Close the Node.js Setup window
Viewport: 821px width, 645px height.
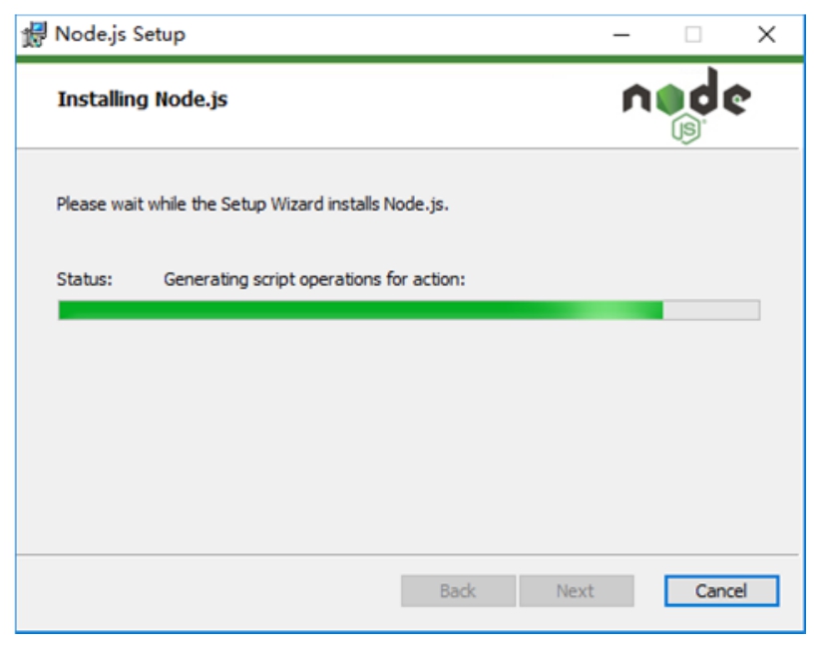tap(766, 35)
